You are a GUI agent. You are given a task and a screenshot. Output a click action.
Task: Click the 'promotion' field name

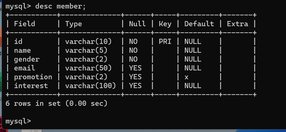point(33,77)
